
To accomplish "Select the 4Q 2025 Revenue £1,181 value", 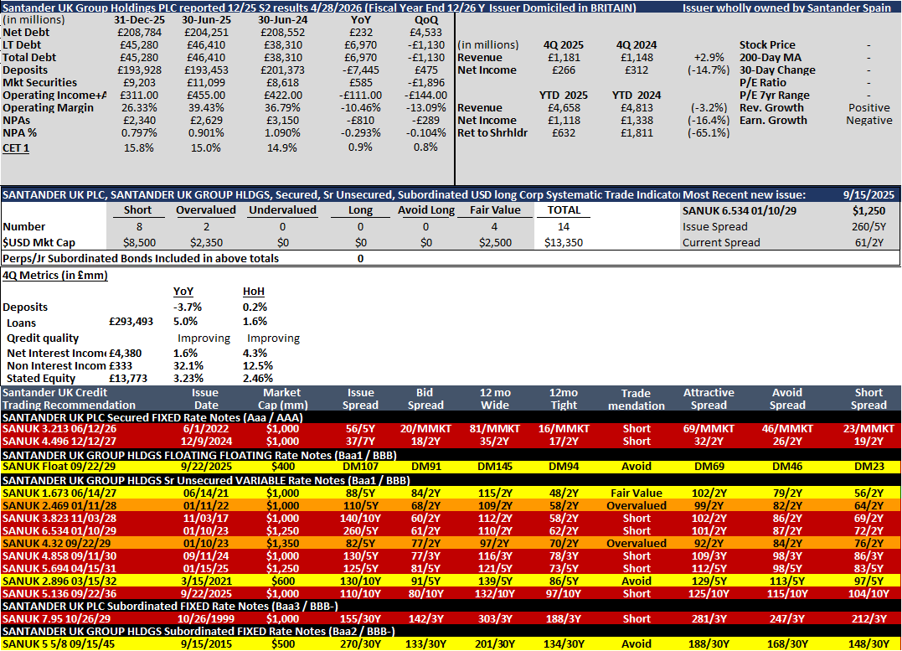I will coord(564,58).
